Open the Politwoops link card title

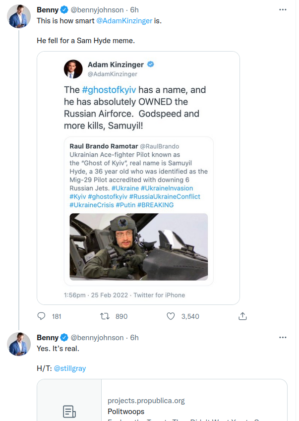(x=126, y=412)
